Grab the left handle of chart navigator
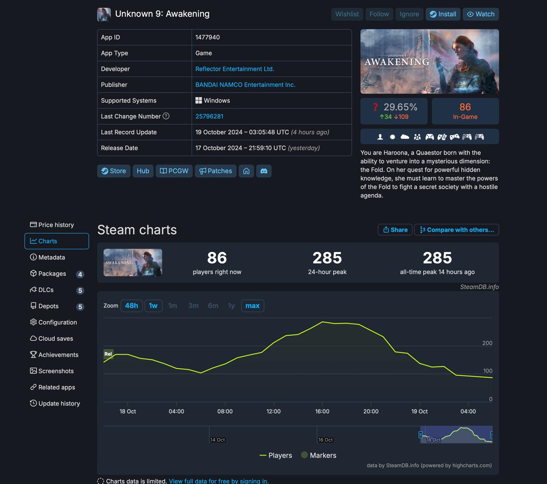The height and width of the screenshot is (484, 547). click(421, 434)
